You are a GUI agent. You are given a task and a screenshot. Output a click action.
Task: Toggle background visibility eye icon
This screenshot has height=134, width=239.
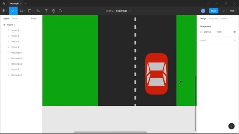[235, 32]
